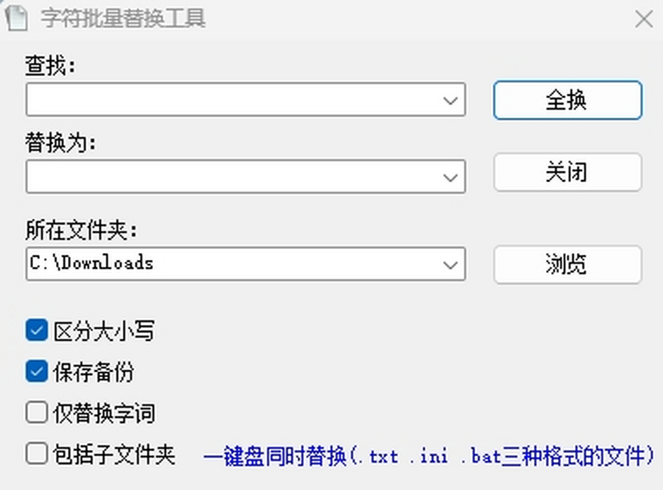This screenshot has width=663, height=490.
Task: Click the C:\Downloads folder path field
Action: pos(232,264)
